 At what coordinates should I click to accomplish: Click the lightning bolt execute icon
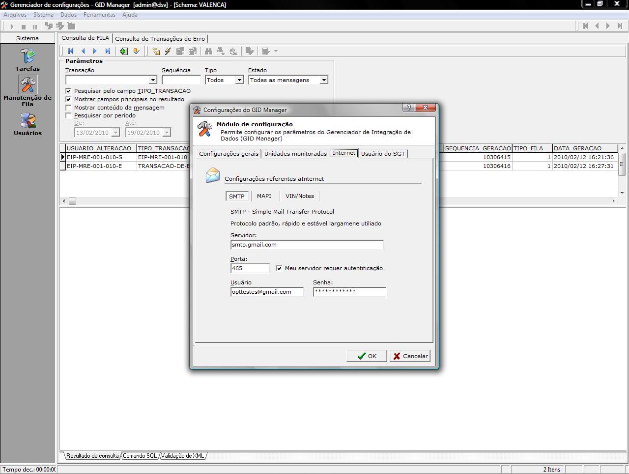tap(168, 51)
